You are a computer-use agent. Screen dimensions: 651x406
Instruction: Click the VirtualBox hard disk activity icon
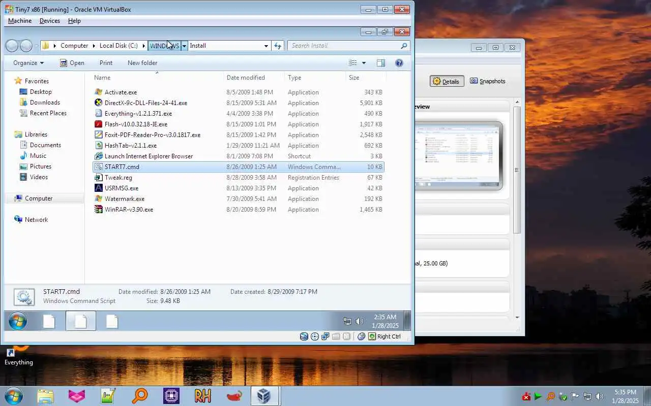(304, 336)
